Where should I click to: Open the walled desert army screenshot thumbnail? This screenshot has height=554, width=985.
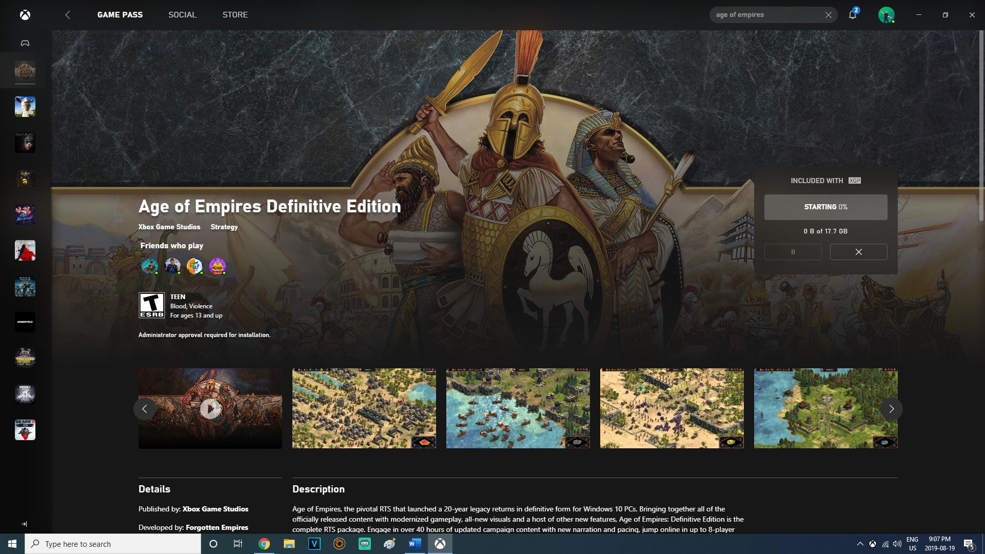point(672,408)
